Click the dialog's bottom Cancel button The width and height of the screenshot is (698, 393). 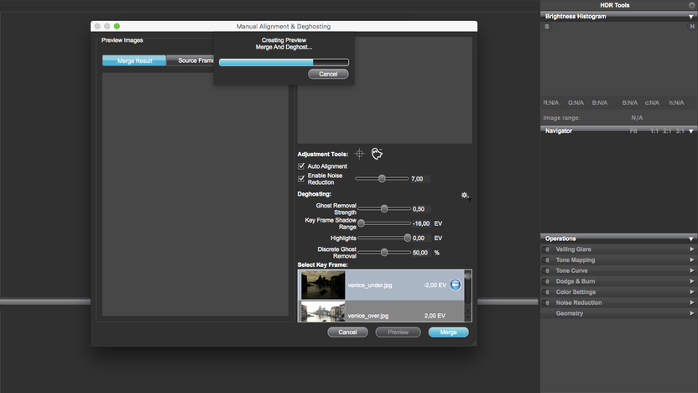pyautogui.click(x=347, y=333)
